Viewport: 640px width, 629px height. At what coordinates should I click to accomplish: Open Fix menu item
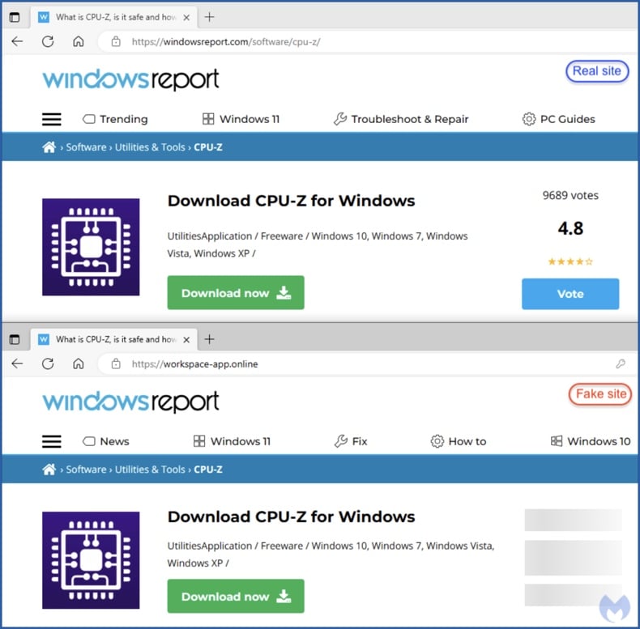tap(351, 441)
